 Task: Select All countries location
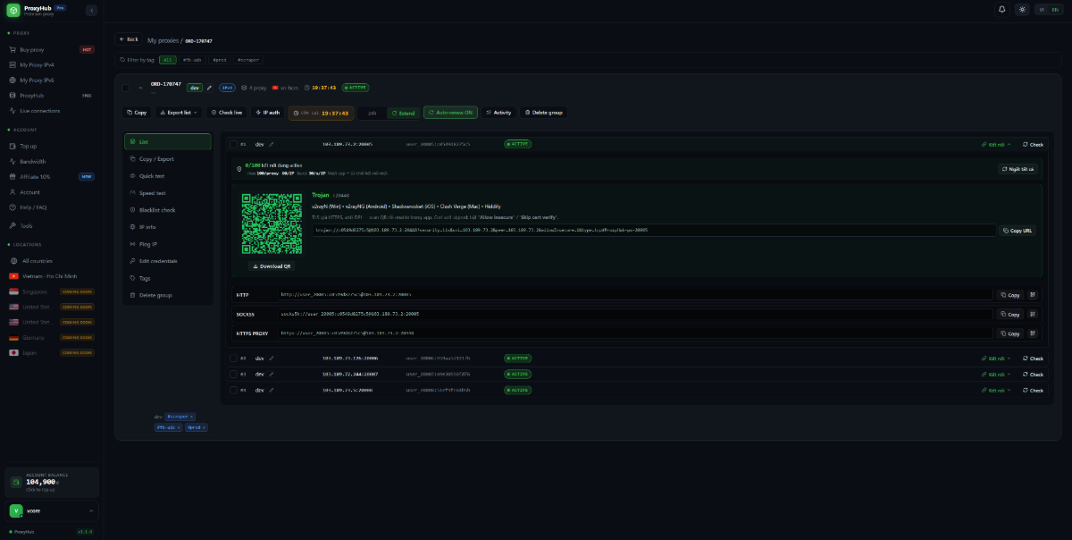pos(51,261)
